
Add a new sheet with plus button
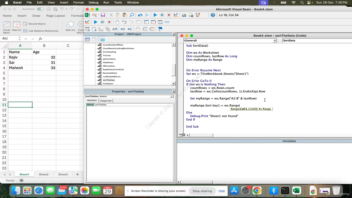(x=77, y=174)
